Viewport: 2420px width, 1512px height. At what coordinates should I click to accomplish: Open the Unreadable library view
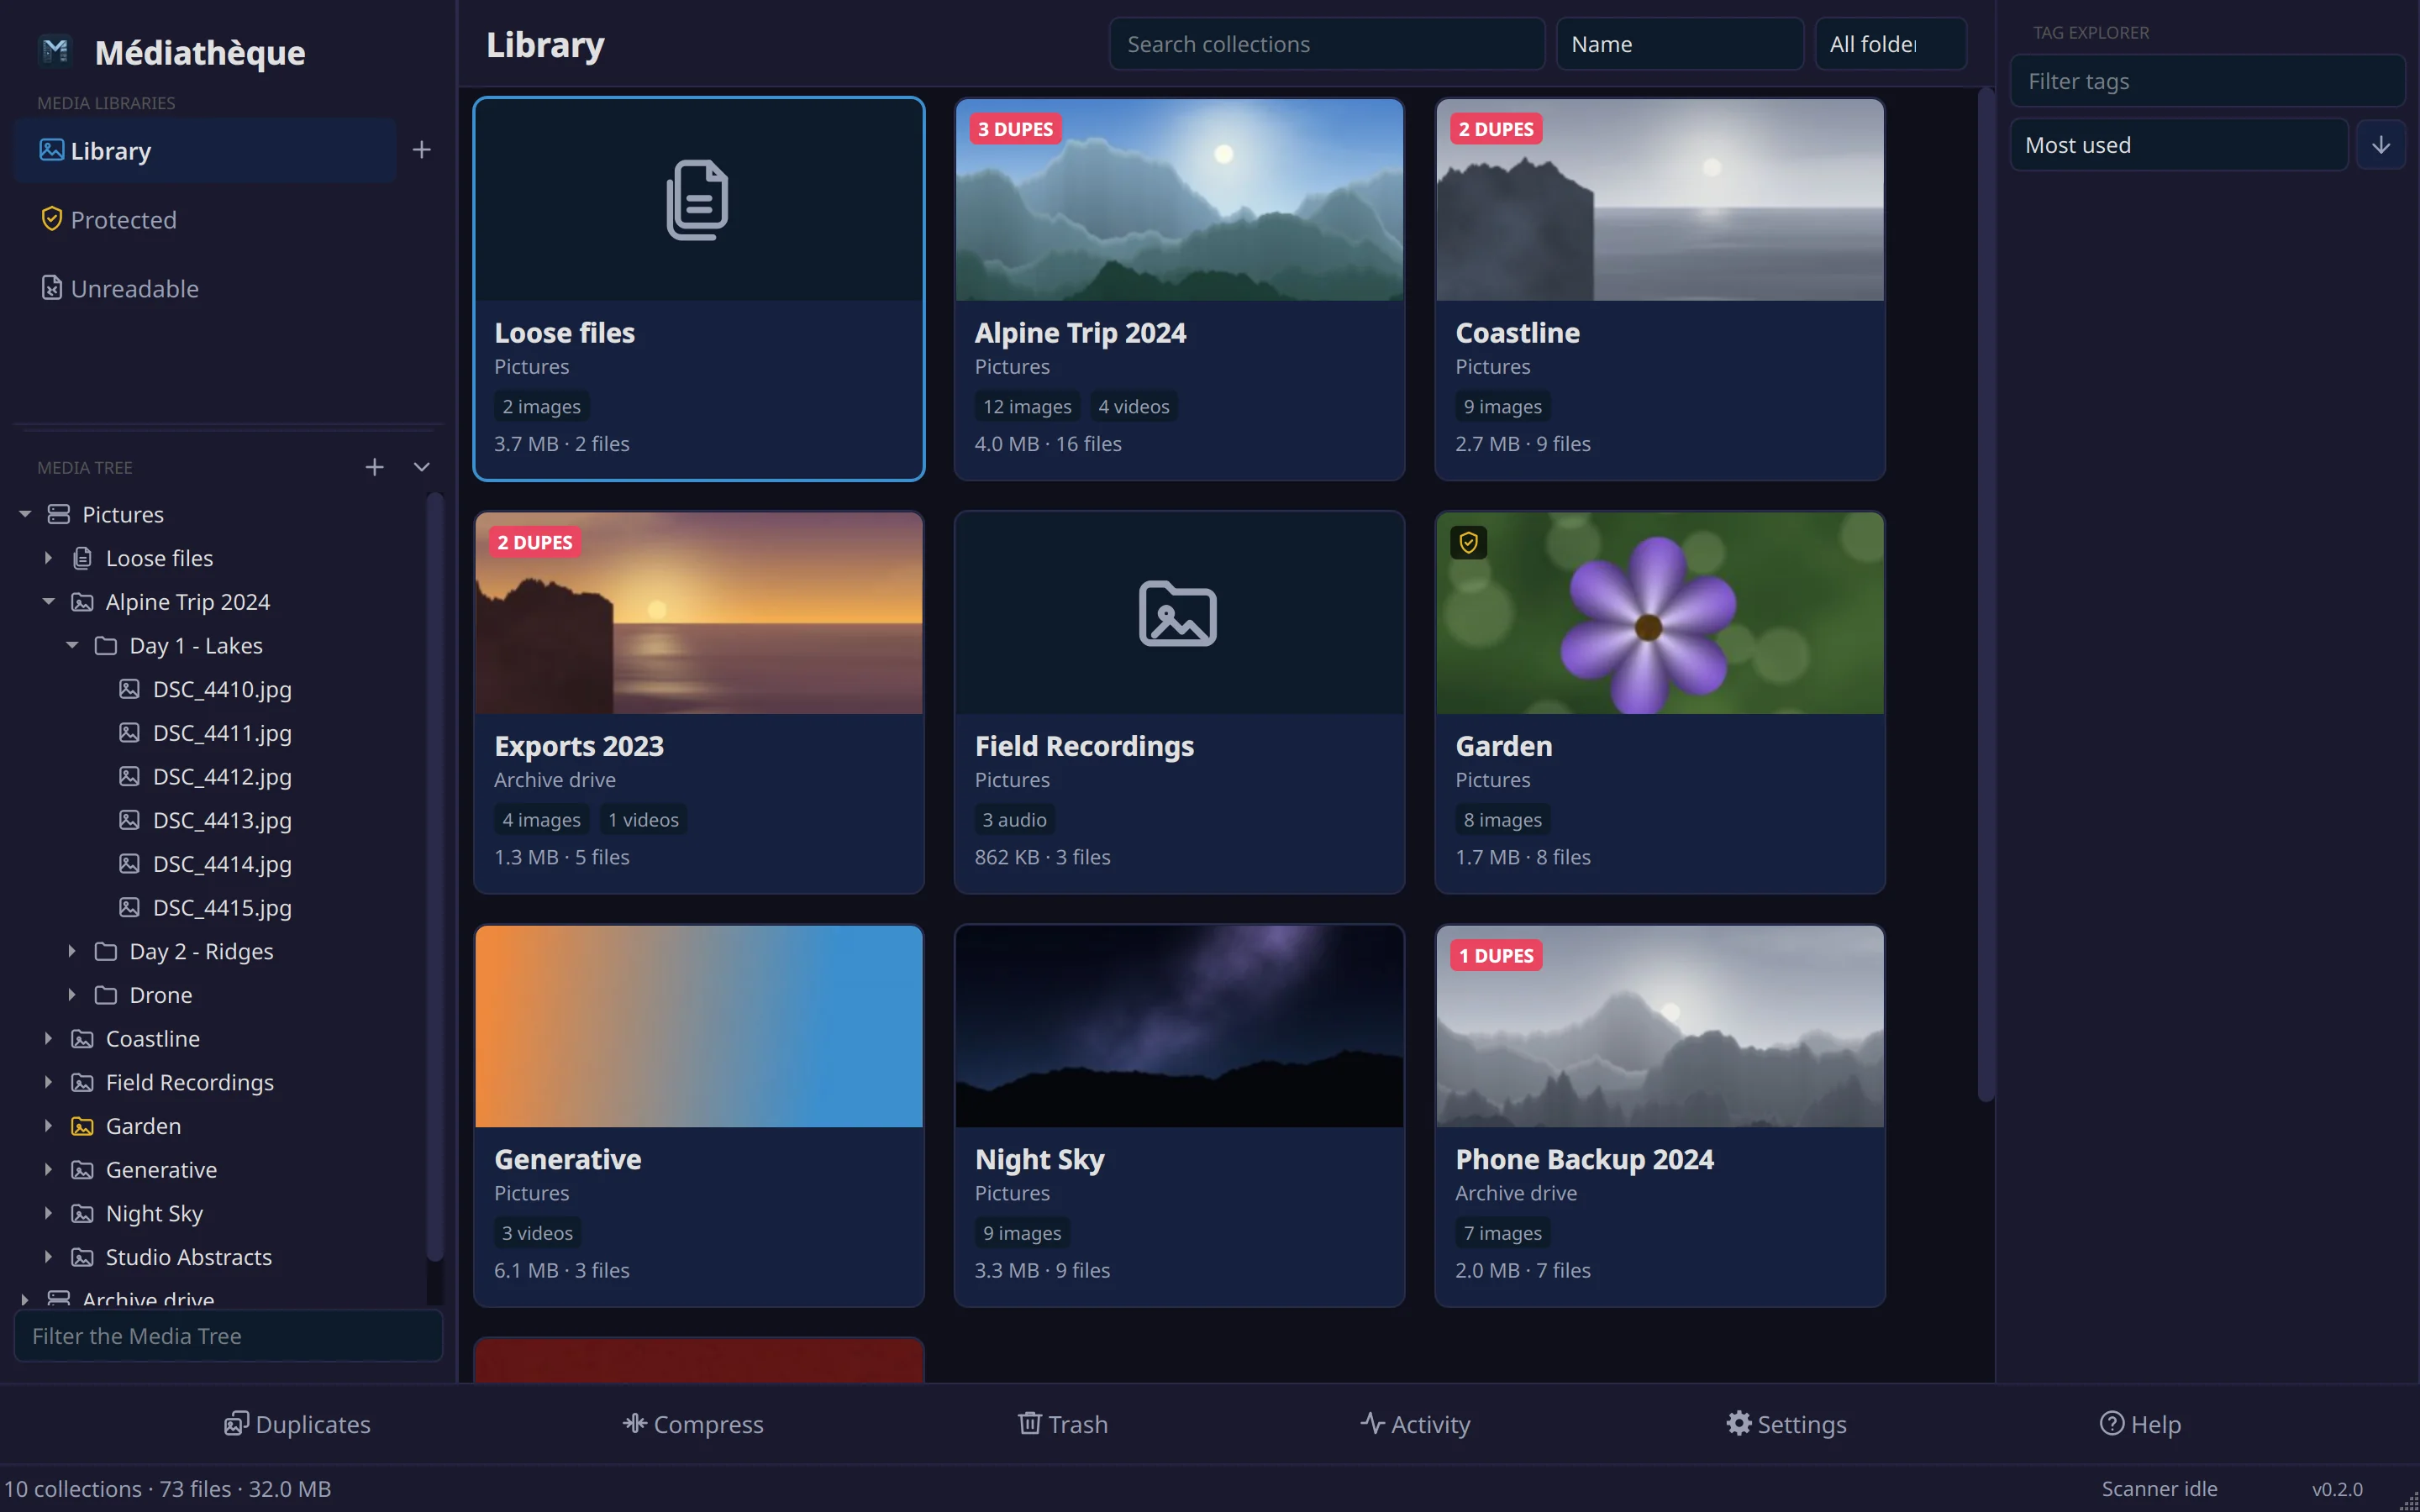pos(205,288)
